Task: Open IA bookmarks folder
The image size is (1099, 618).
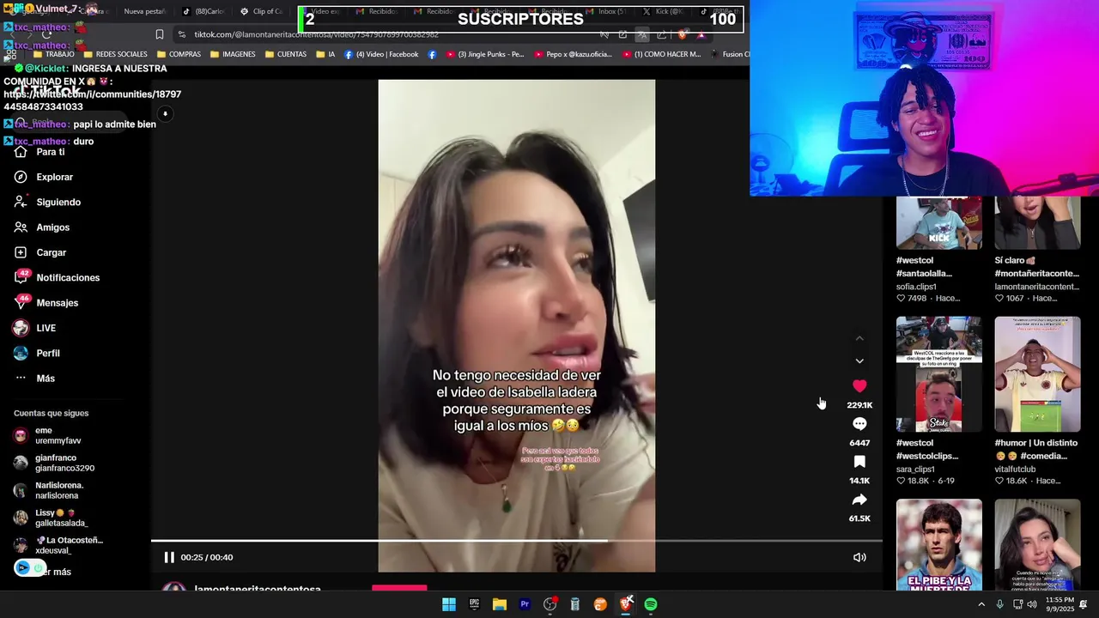Action: (x=325, y=54)
